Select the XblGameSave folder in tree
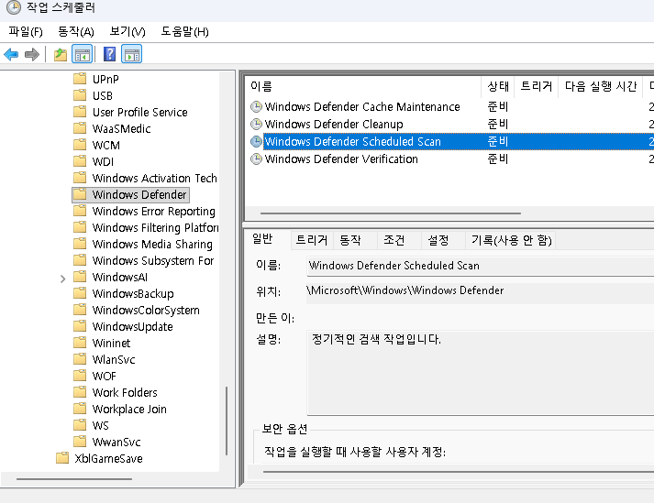This screenshot has width=654, height=503. (x=108, y=459)
